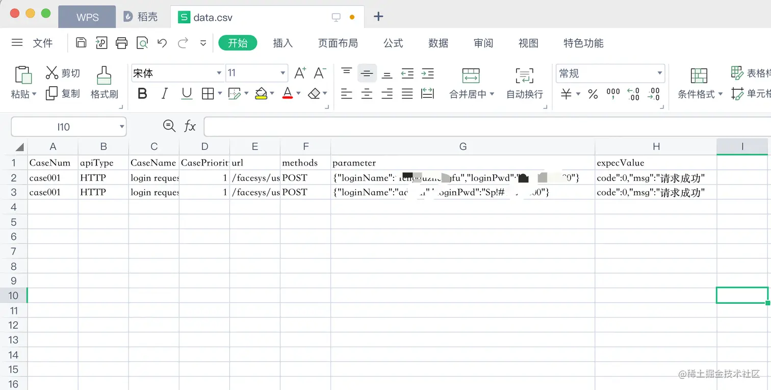
Task: Activate the 格式刷 format painter
Action: (x=104, y=83)
